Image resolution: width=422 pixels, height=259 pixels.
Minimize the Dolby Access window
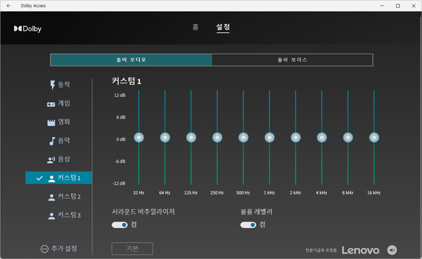click(382, 5)
